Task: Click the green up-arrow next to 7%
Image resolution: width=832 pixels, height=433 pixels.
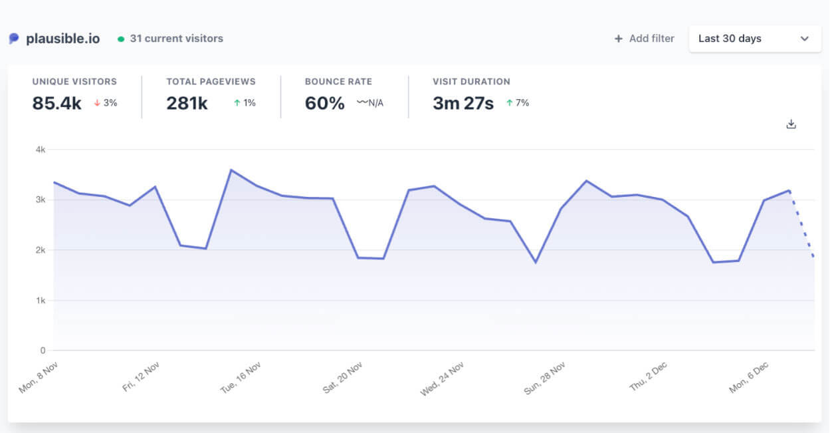Action: coord(510,104)
